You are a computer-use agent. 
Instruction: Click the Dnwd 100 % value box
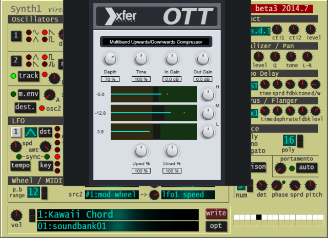(x=172, y=171)
